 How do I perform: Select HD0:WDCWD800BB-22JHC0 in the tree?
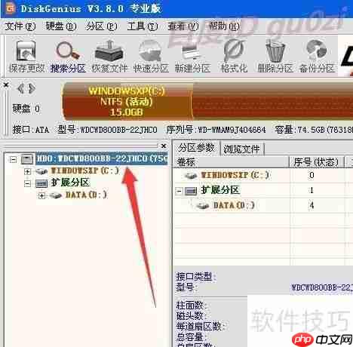[x=102, y=158]
